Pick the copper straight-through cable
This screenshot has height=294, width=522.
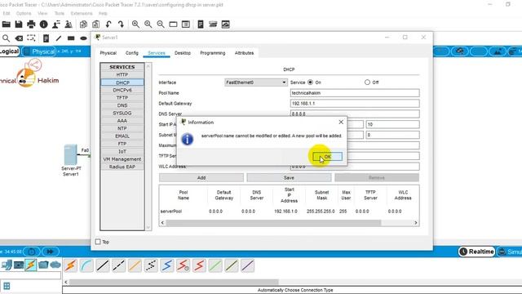(103, 265)
